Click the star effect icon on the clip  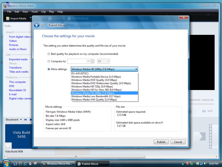pyautogui.click(x=8, y=146)
